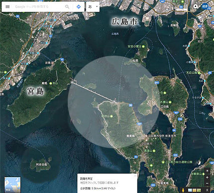The height and width of the screenshot is (193, 214).
Task: Click the 弥山 mountain marker
Action: click(x=51, y=84)
